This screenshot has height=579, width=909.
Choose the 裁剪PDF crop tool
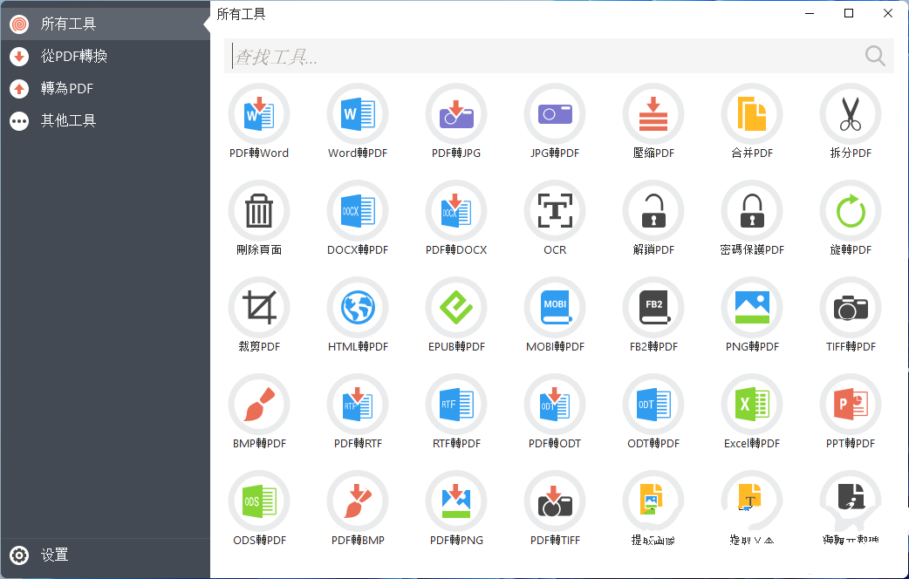[258, 307]
